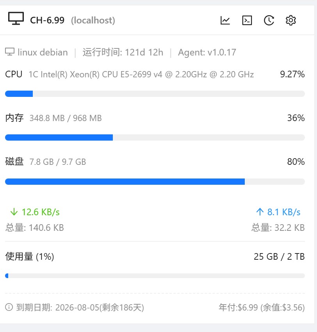Click the small linux debian monitor icon
This screenshot has width=317, height=332.
click(x=10, y=52)
